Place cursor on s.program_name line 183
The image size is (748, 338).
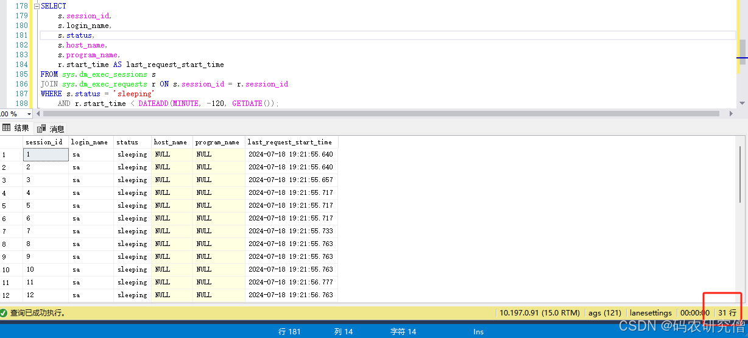[x=89, y=55]
